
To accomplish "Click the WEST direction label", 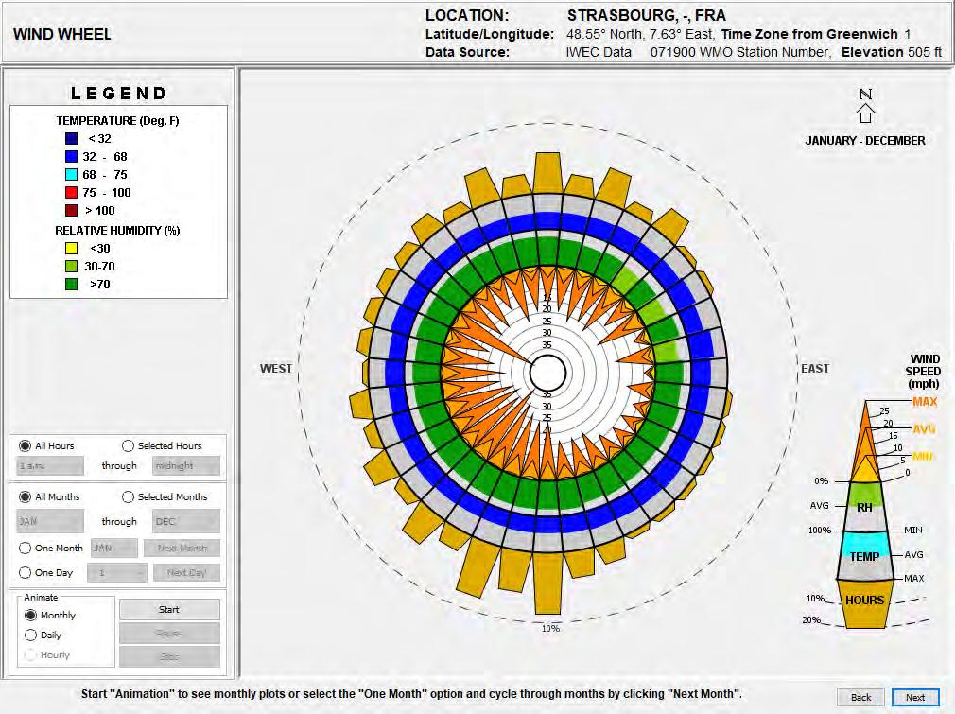I will (x=276, y=369).
